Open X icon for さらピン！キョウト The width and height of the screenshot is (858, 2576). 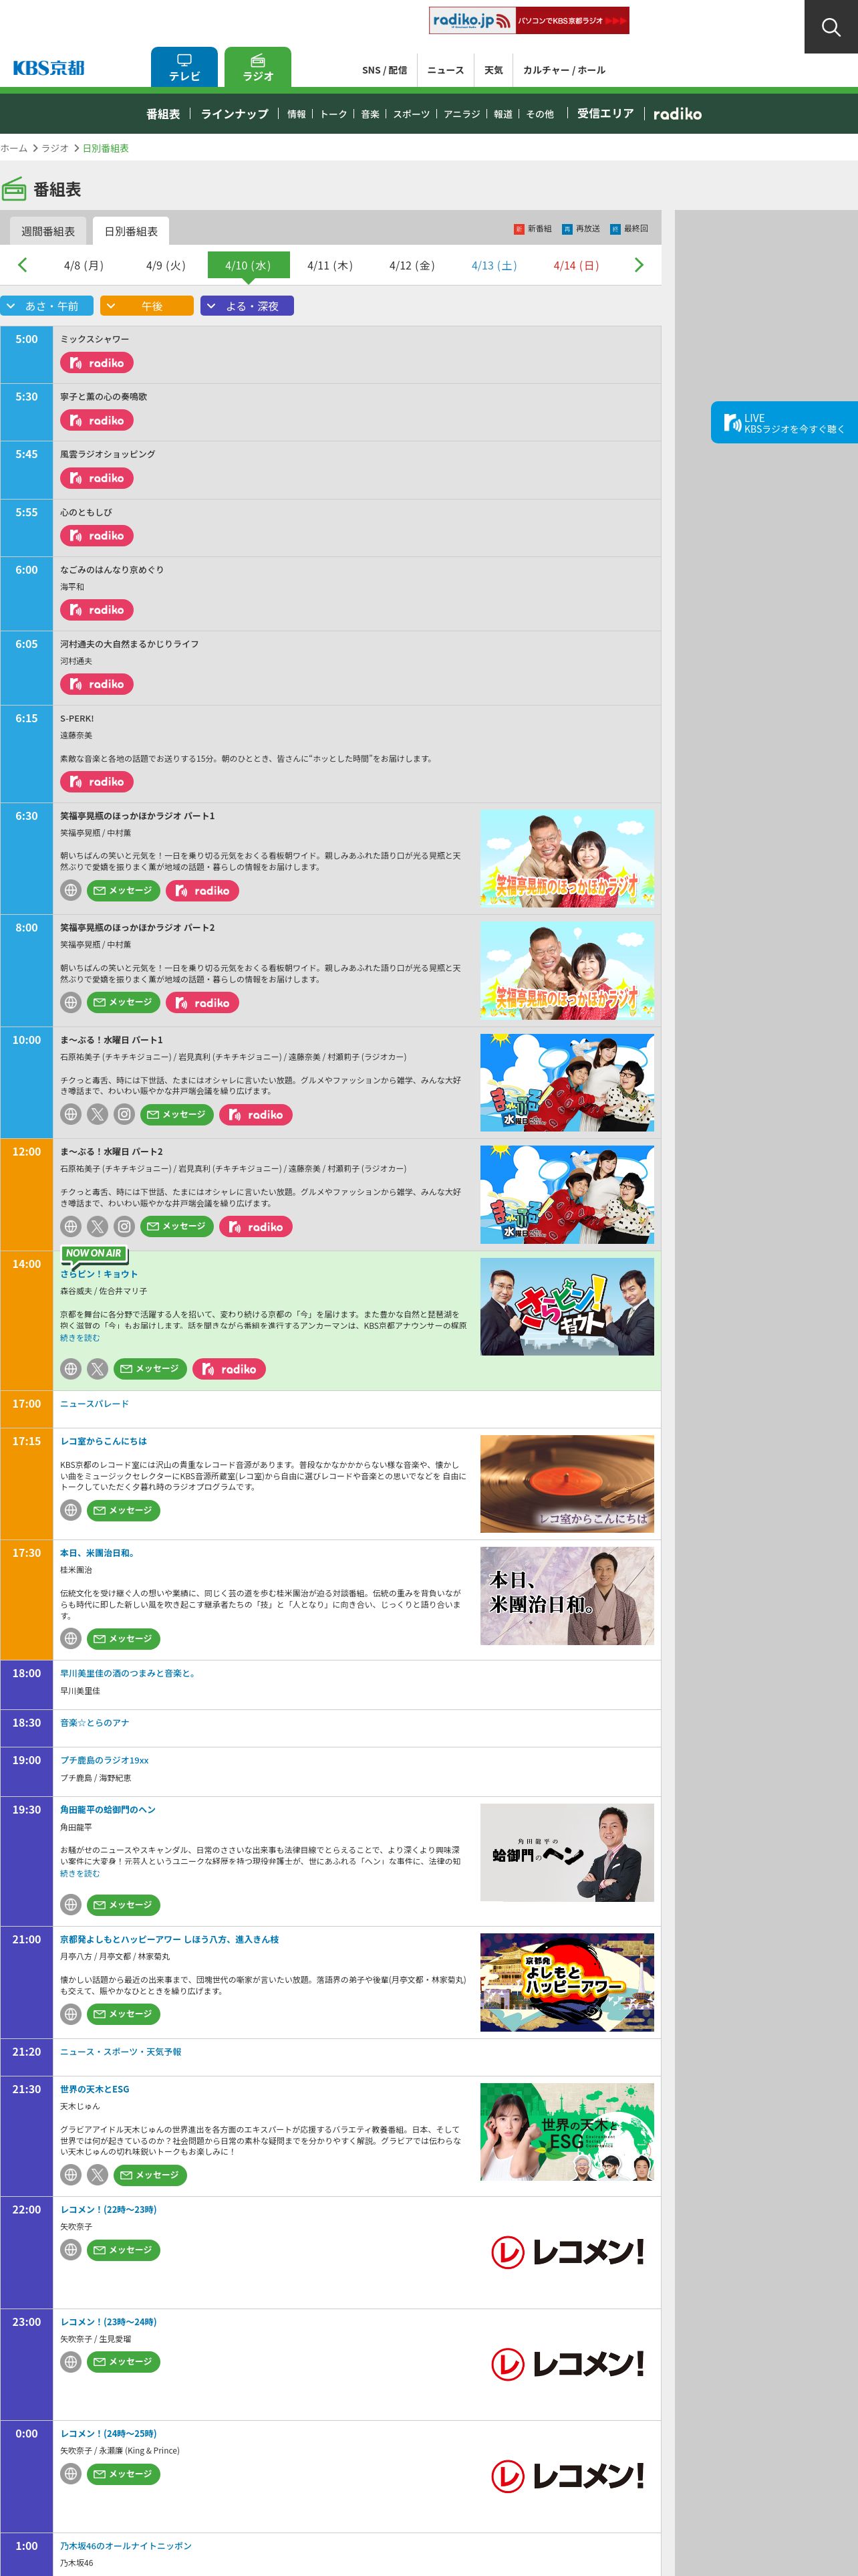point(97,1369)
